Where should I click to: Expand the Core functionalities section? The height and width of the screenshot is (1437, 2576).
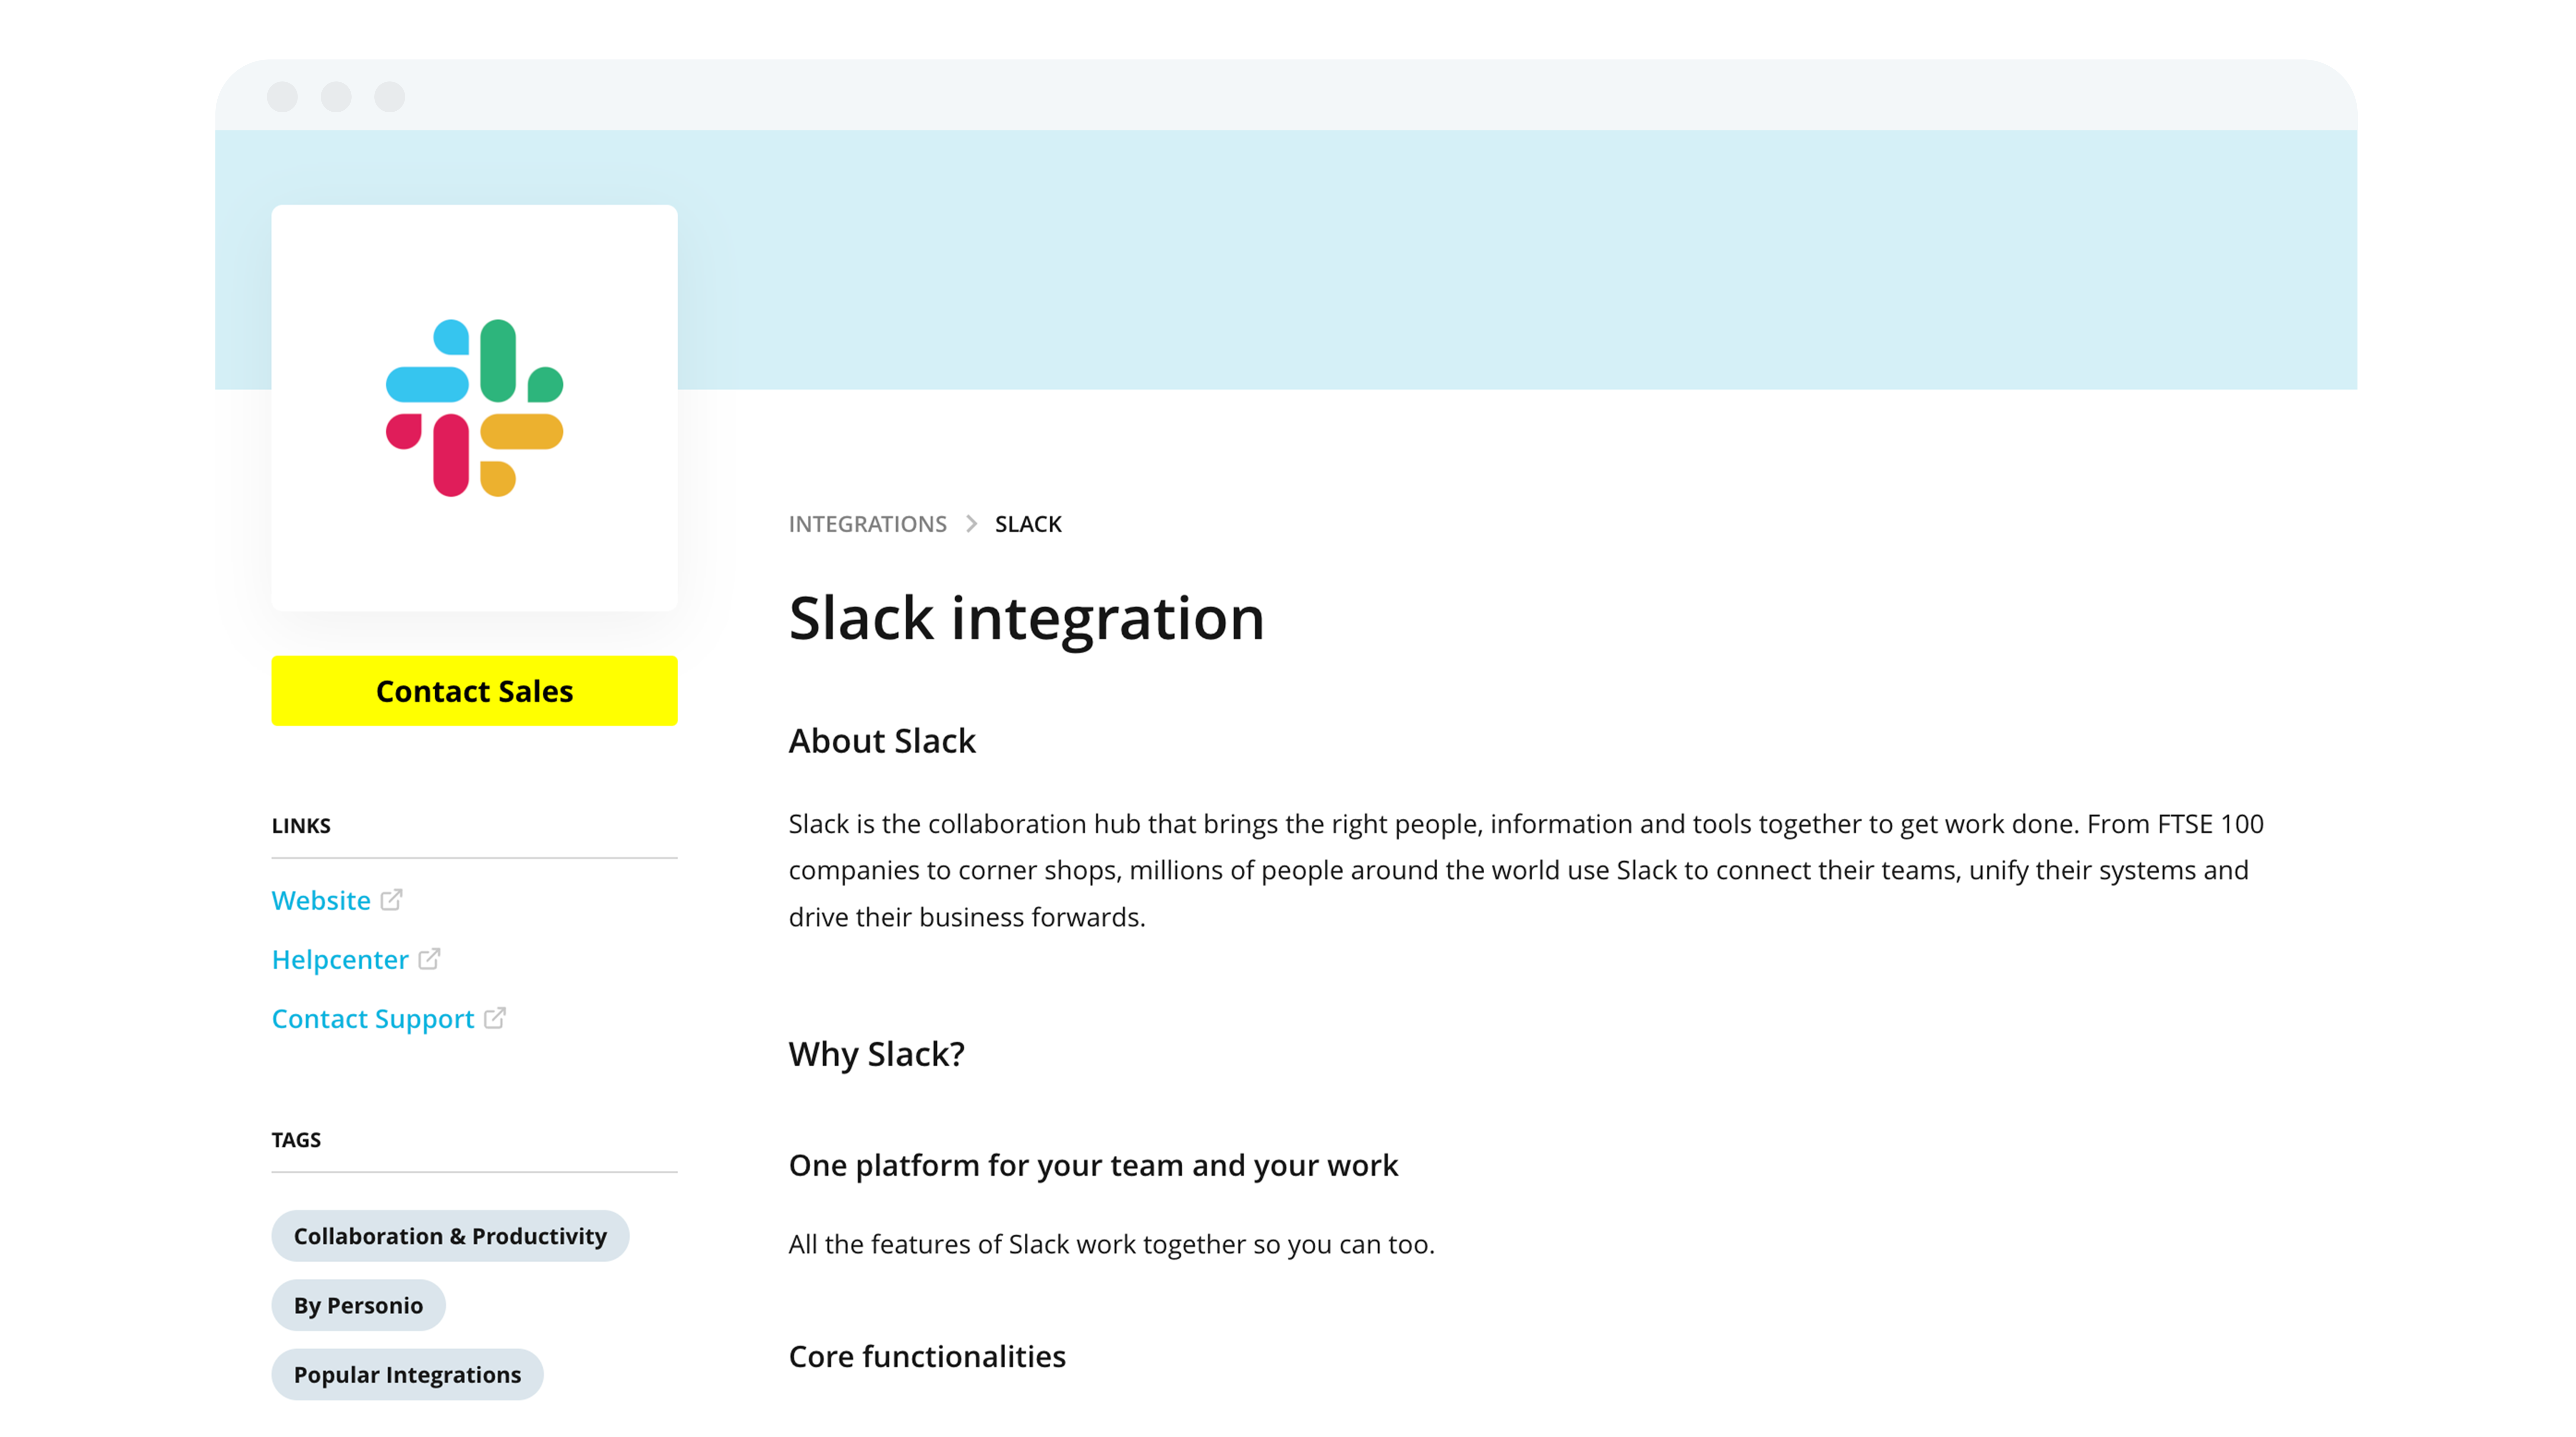(927, 1356)
